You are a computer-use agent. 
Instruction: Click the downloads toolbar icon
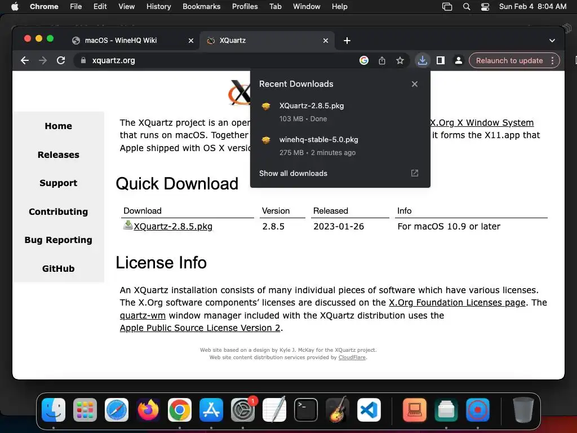click(423, 60)
